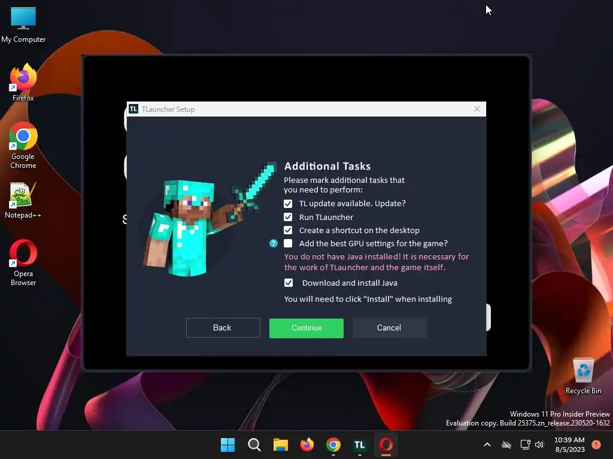Open File Explorer from the taskbar

281,445
